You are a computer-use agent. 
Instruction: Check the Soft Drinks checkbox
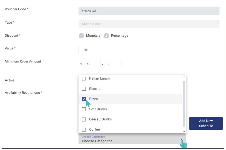84,109
